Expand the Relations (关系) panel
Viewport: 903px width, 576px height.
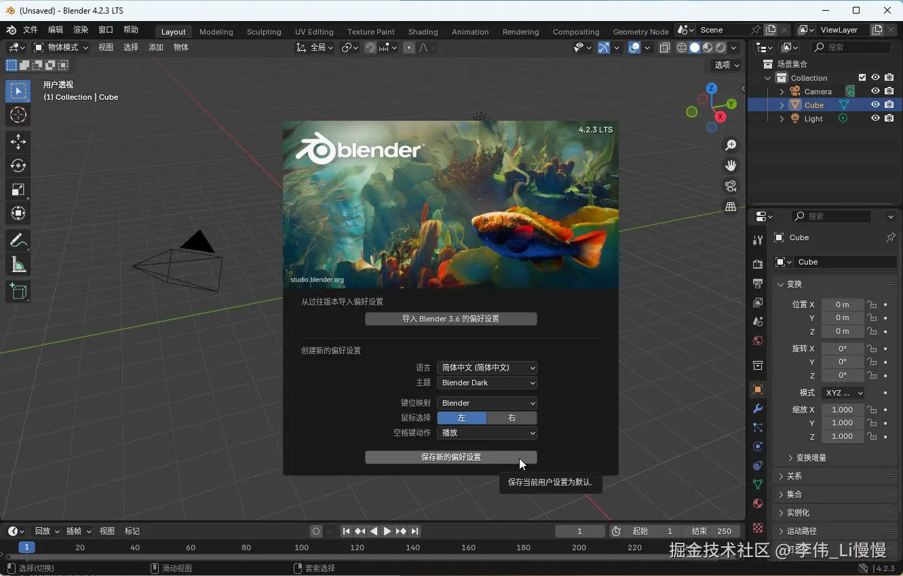(794, 476)
